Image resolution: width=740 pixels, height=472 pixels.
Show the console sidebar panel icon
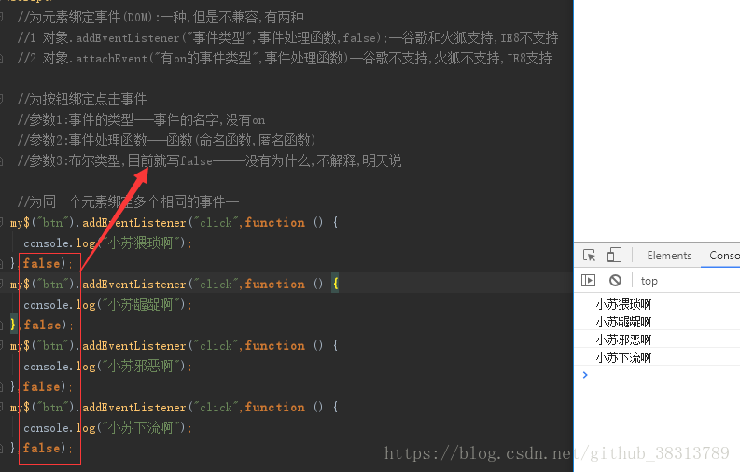[x=588, y=281]
